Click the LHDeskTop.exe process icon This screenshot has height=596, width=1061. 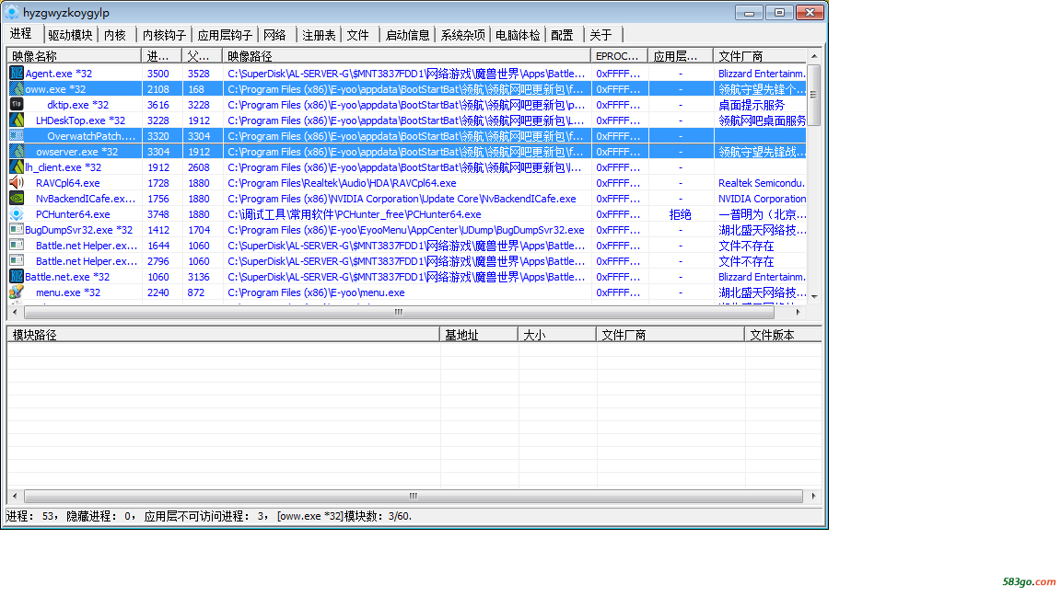pyautogui.click(x=17, y=120)
